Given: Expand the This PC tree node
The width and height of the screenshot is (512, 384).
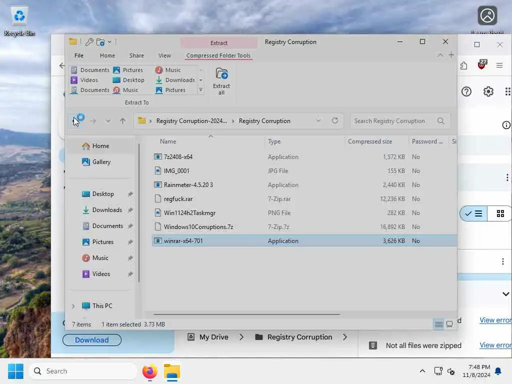Looking at the screenshot, I should tap(73, 306).
